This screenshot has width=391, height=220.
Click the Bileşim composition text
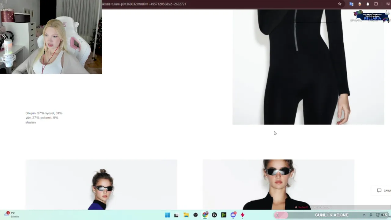click(44, 118)
